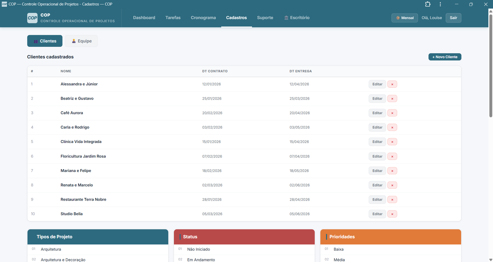Viewport: 493px width, 262px height.
Task: Click the Prioridades panel header
Action: [x=391, y=237]
